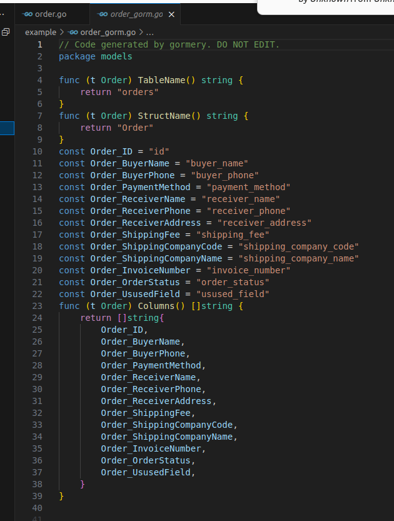Click line number 4 in the gutter
394x521 pixels.
pyautogui.click(x=39, y=80)
